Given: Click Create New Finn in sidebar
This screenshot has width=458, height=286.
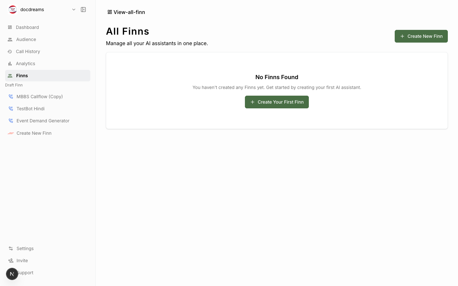Looking at the screenshot, I should (48, 133).
